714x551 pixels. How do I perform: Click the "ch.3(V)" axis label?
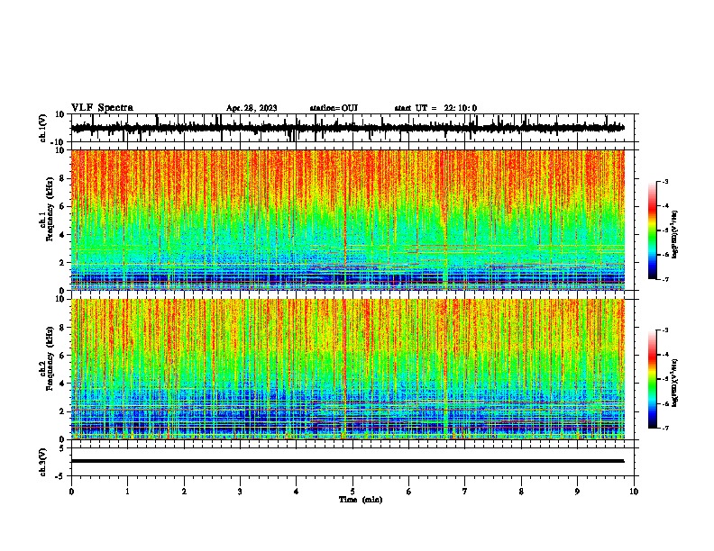[x=43, y=462]
